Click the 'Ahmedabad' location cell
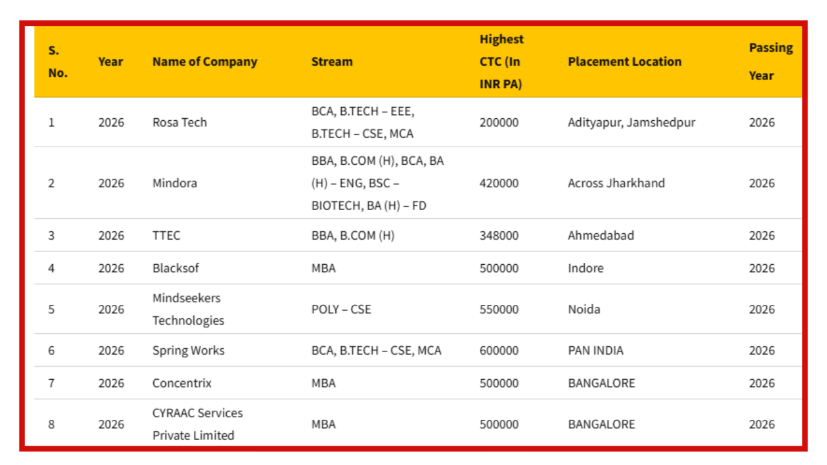The image size is (827, 465). coord(600,236)
